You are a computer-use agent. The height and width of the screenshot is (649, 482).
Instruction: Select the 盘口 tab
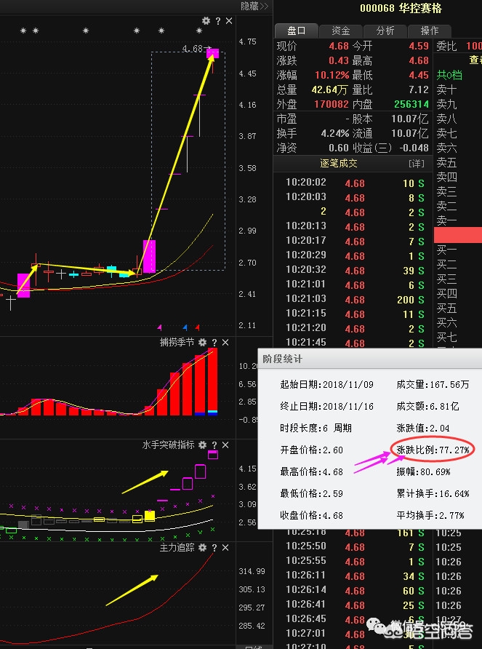point(297,31)
